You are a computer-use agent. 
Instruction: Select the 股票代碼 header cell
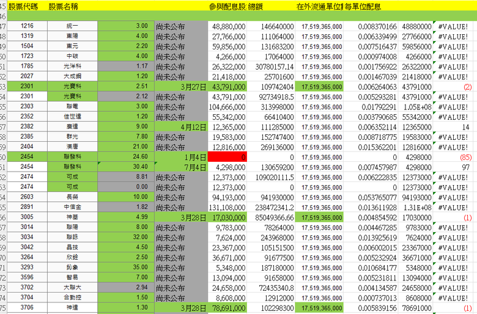pyautogui.click(x=27, y=6)
